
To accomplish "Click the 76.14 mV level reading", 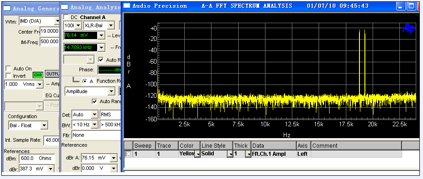I will [x=81, y=35].
